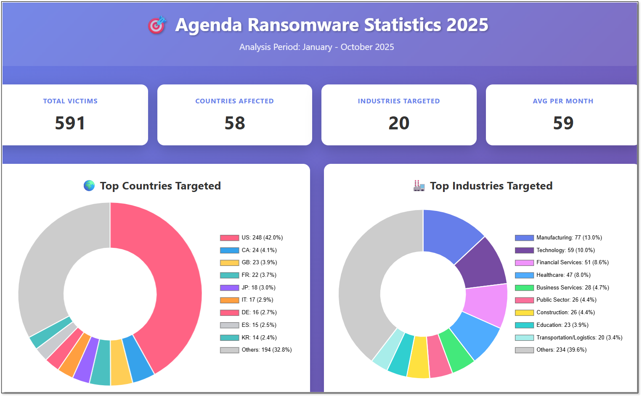Click the legend label "ES: 15 (2.5%)"
The height and width of the screenshot is (397, 642).
[259, 325]
